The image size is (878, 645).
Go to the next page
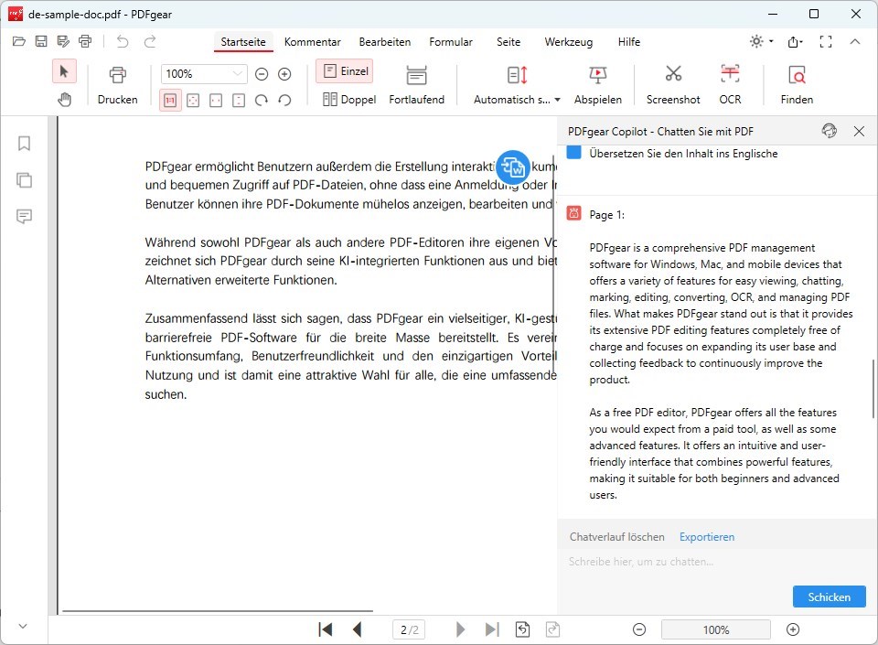point(460,629)
